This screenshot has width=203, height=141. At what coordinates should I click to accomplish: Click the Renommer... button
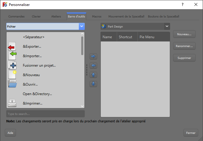184,46
